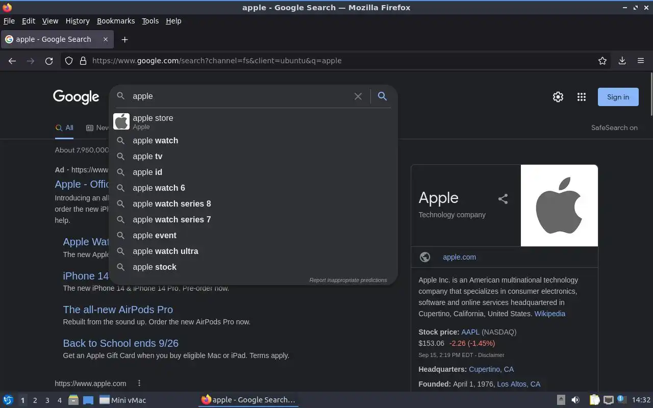Click in the Firefox URL address bar
Screen dimensions: 653x408
337,61
